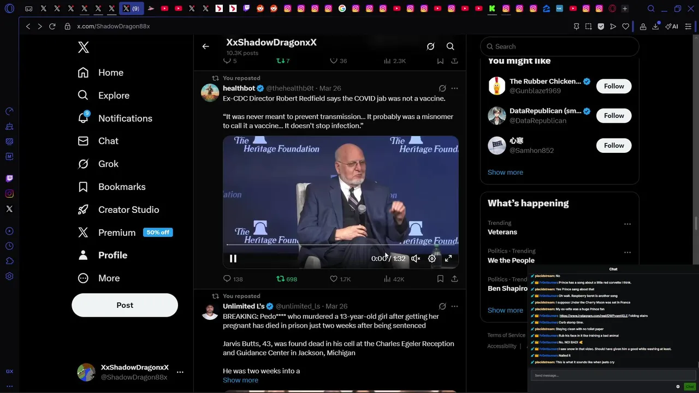Click the video progress bar
The width and height of the screenshot is (699, 393).
click(340, 245)
